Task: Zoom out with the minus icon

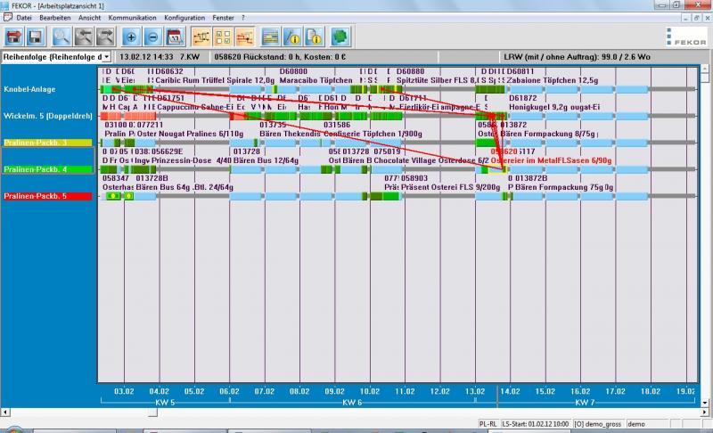Action: click(152, 37)
